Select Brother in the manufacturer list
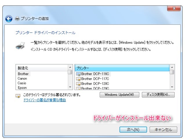 click(x=23, y=74)
